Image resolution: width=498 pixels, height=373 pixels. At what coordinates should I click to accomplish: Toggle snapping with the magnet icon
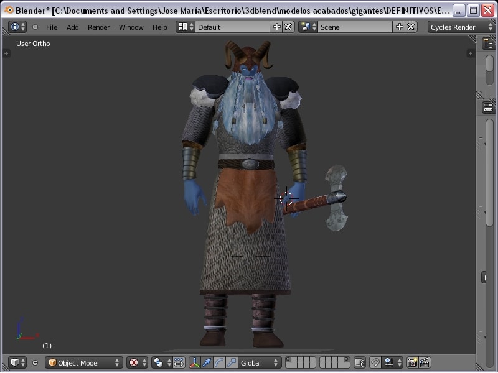click(375, 362)
